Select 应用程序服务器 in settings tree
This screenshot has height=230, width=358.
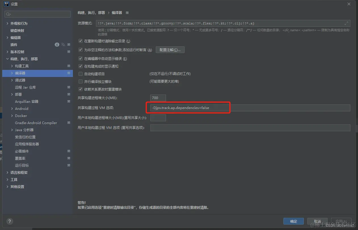(27, 144)
